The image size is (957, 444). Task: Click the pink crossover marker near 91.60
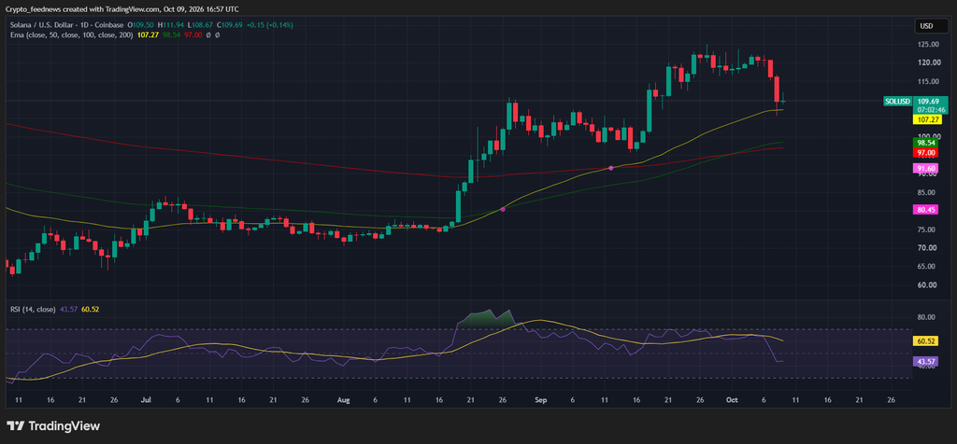click(x=611, y=168)
